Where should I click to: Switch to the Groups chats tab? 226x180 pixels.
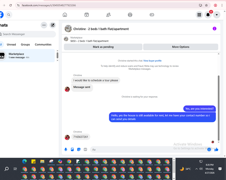tap(25, 44)
